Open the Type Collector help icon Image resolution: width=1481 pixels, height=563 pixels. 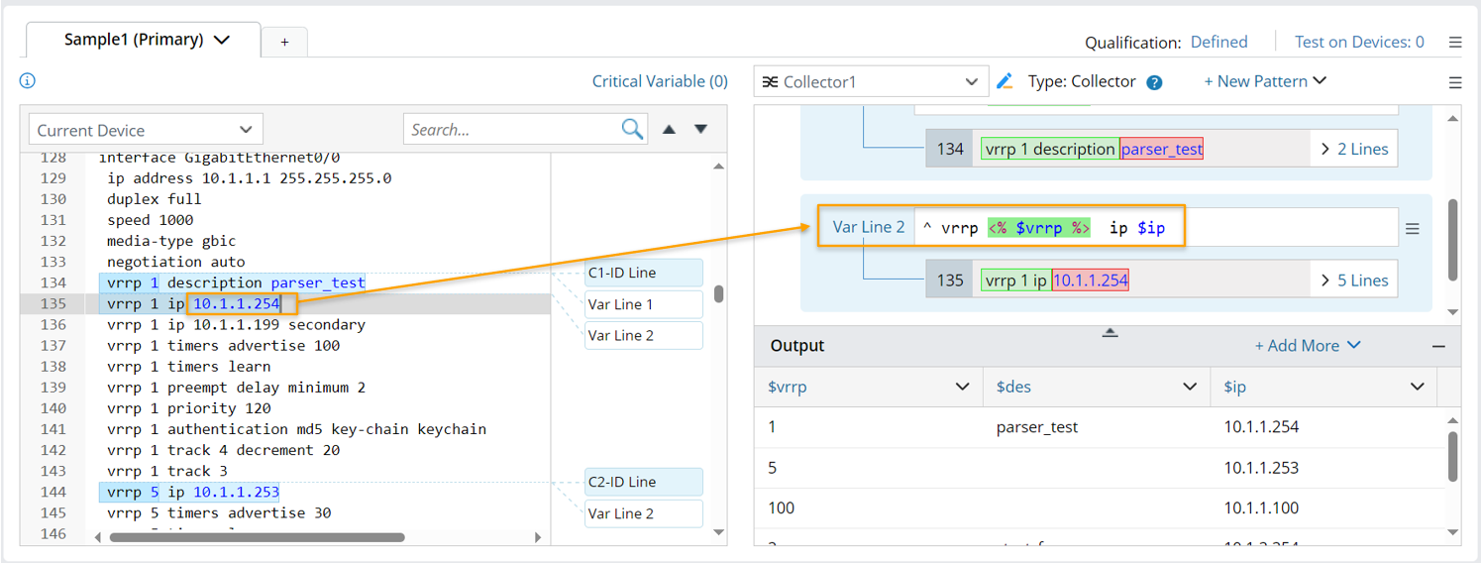pyautogui.click(x=1154, y=82)
